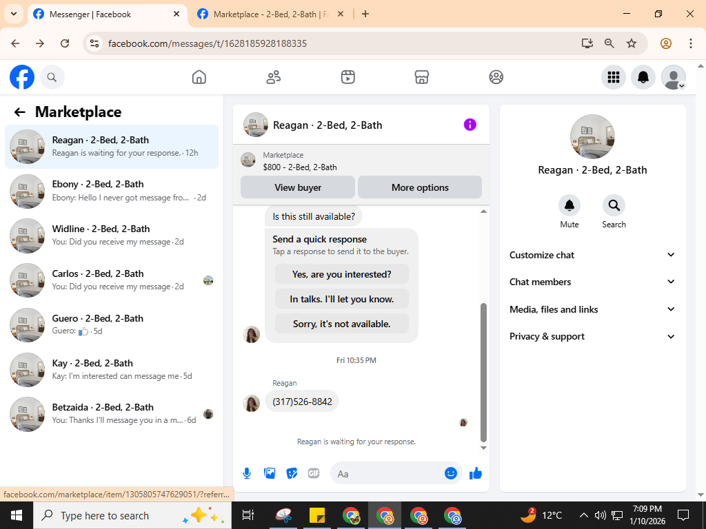Send quick response 'In talks. I'll let you know.'
This screenshot has height=529, width=706.
pos(342,299)
